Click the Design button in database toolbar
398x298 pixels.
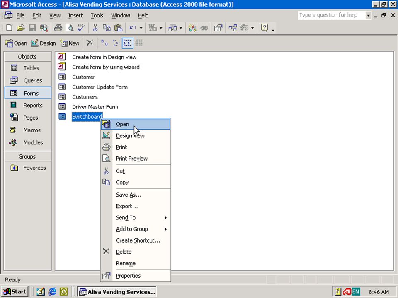tap(43, 43)
